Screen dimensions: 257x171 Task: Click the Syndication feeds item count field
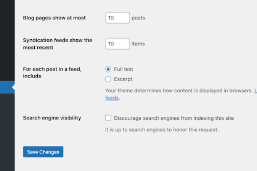[x=117, y=44]
